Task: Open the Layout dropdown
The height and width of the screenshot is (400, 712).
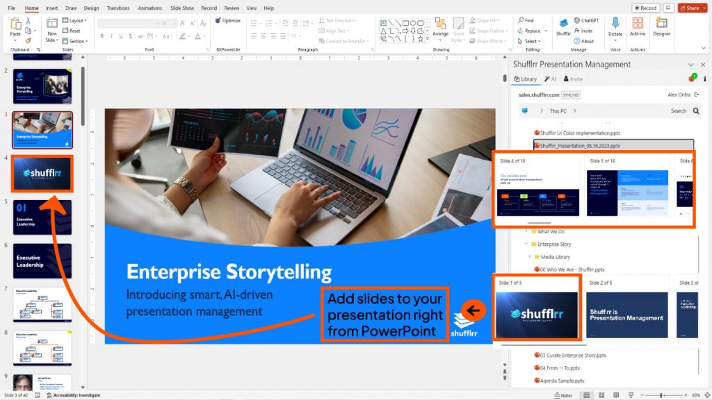Action: click(x=74, y=20)
